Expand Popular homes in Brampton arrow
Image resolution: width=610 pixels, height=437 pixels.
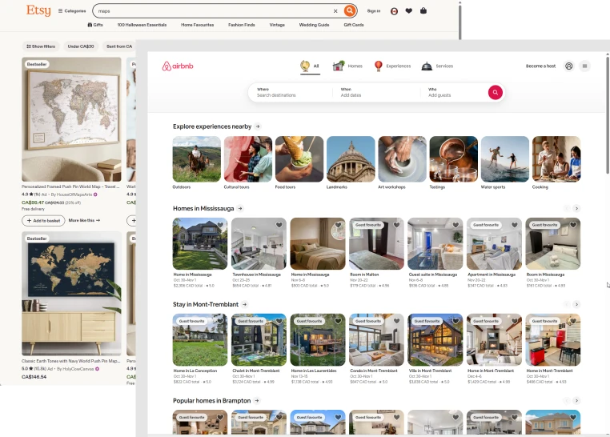pyautogui.click(x=257, y=400)
